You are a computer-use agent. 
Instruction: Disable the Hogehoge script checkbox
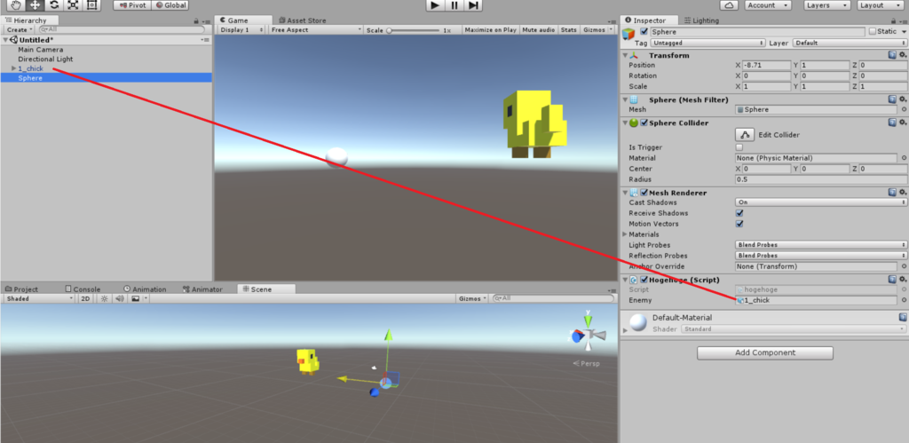[x=644, y=280]
